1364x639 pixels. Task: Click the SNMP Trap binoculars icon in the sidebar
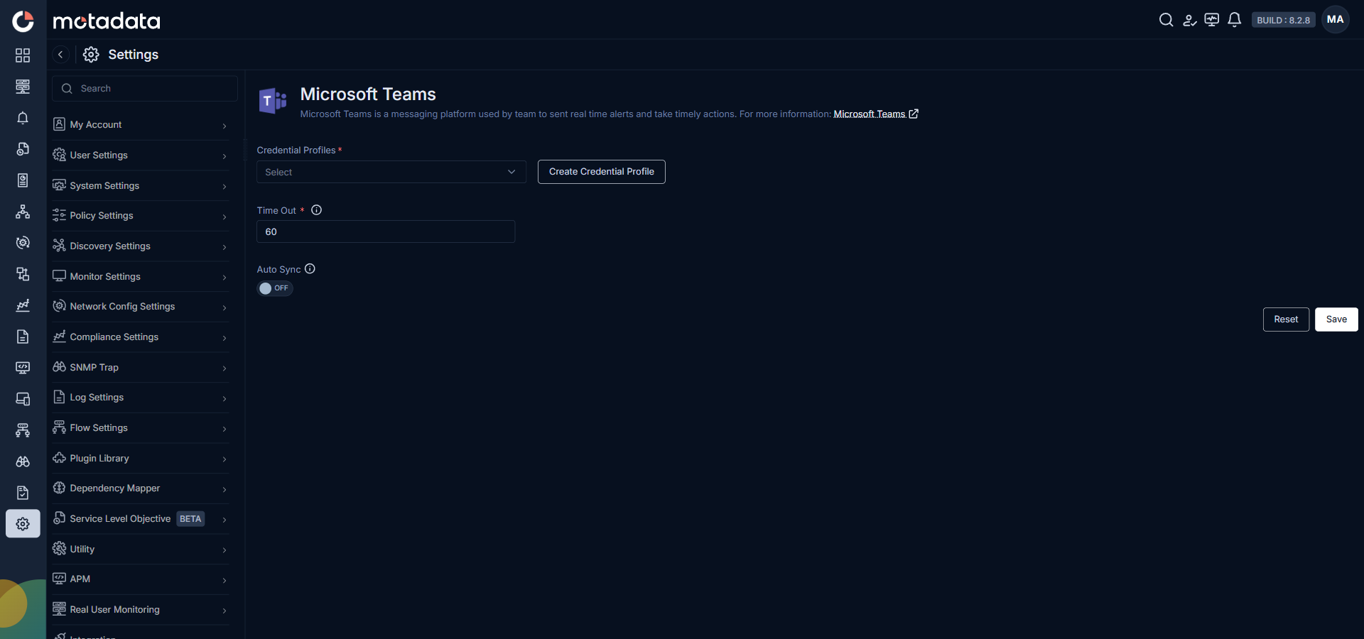coord(59,367)
